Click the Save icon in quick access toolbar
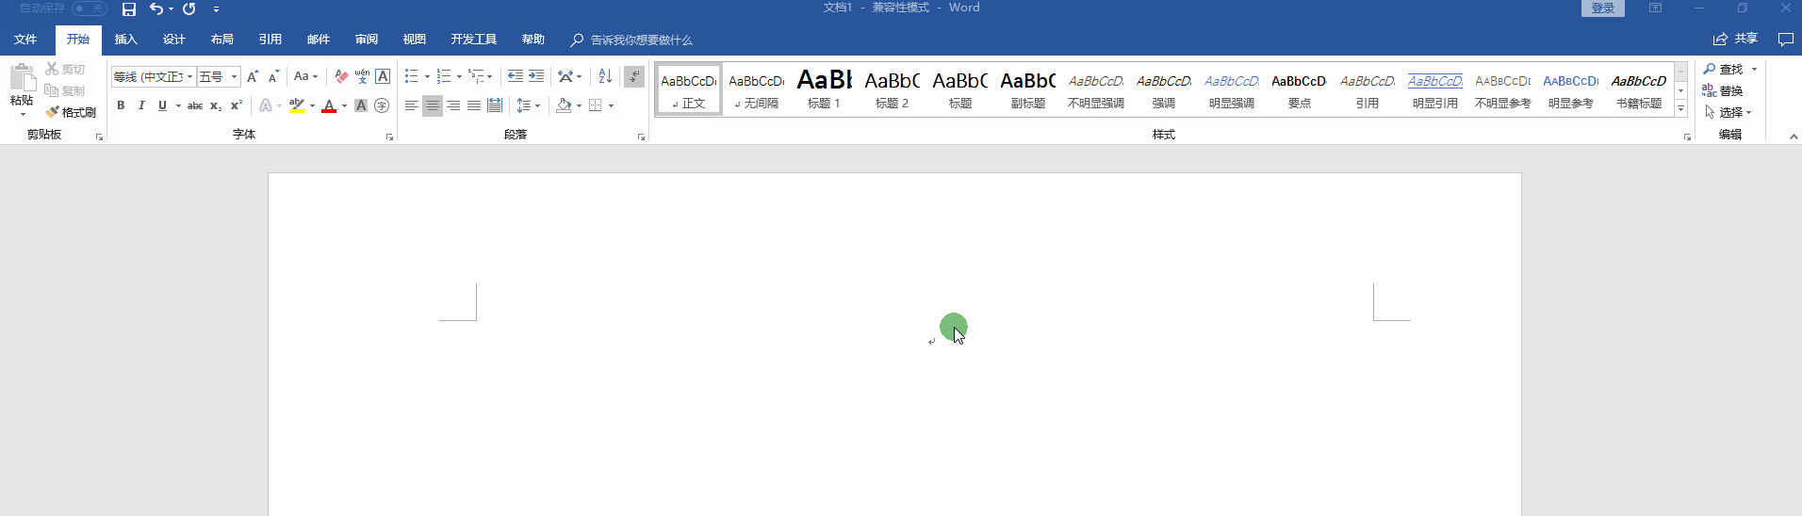Image resolution: width=1802 pixels, height=516 pixels. 129,9
